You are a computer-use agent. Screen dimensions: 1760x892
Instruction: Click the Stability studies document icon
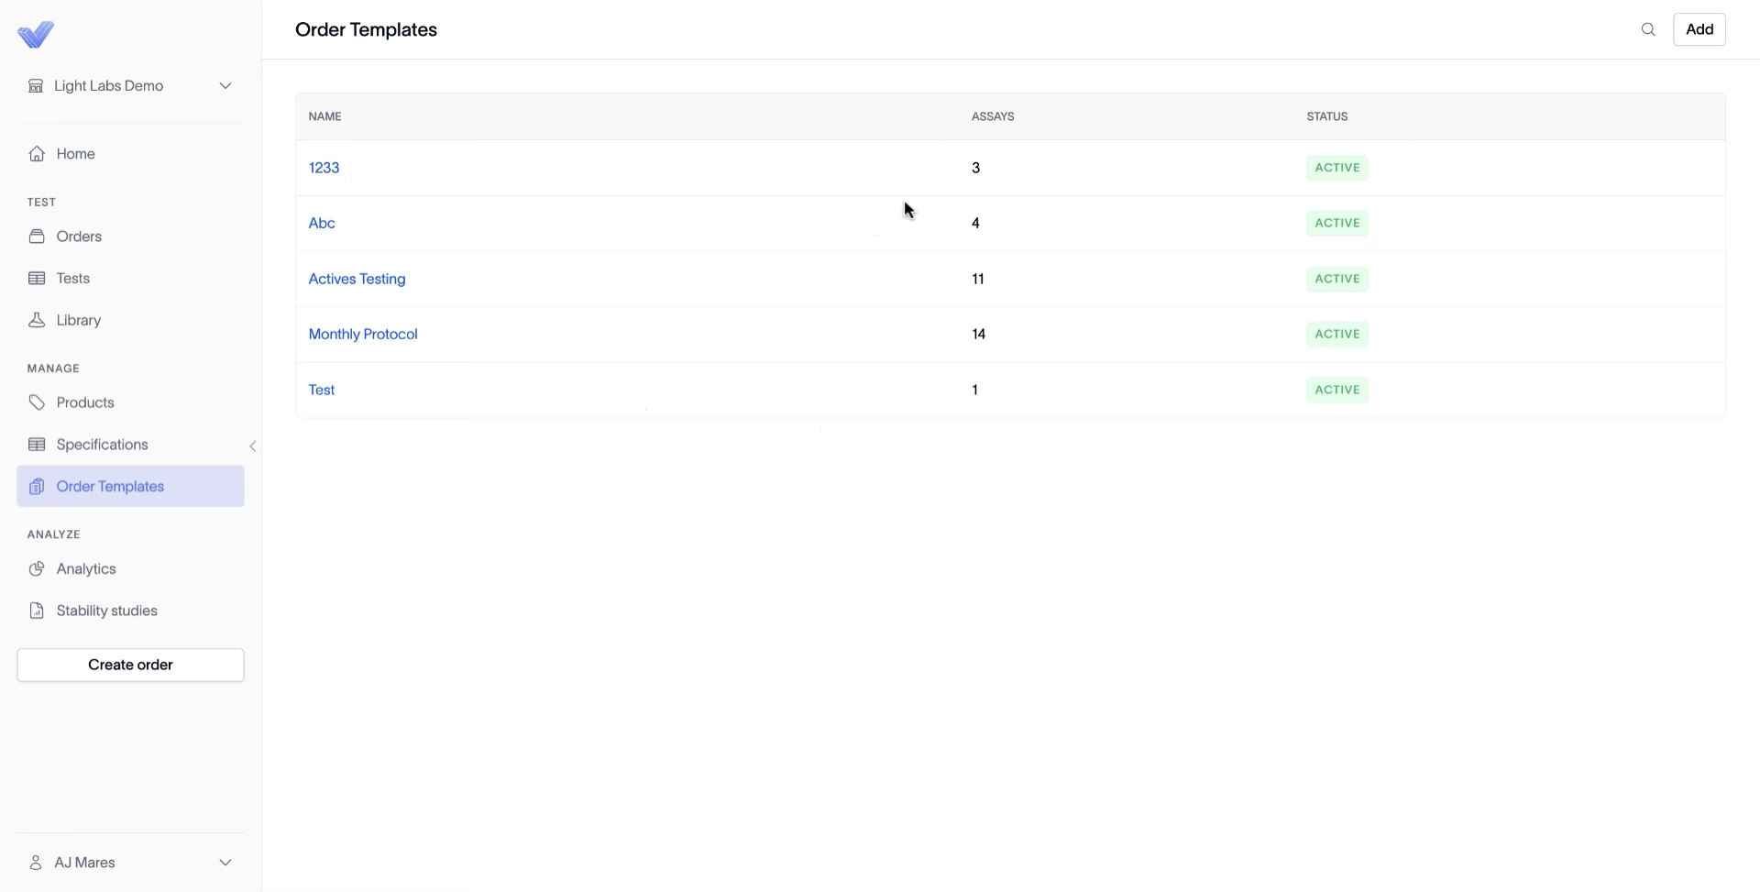point(37,611)
